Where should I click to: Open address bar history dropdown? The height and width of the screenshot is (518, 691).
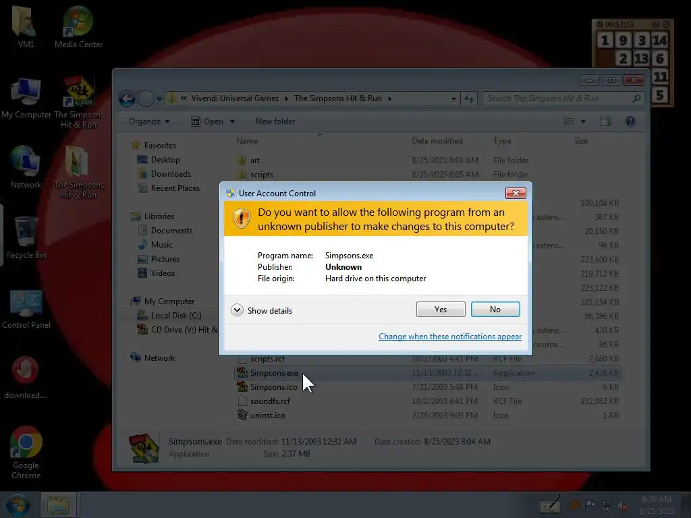click(x=453, y=98)
